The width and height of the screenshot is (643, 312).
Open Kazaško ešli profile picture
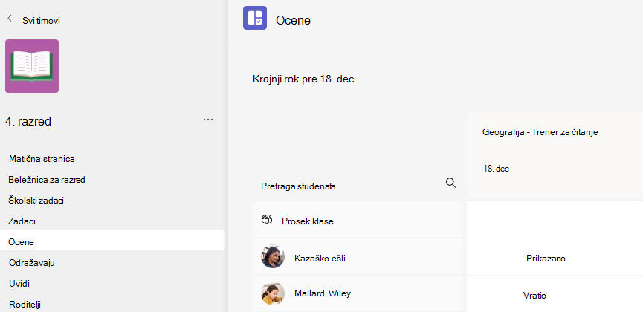tap(273, 256)
